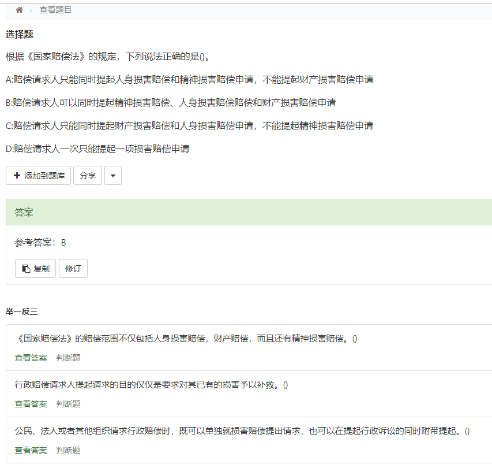Click the 判断题 tag on the first related question
The height and width of the screenshot is (464, 492).
[x=69, y=358]
